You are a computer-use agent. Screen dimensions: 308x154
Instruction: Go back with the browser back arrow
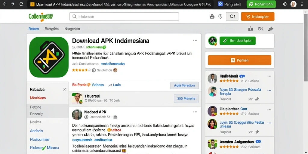pos(5,4)
